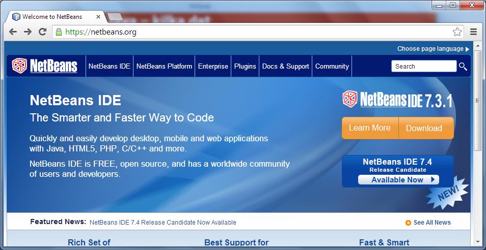
Task: Open the Choose page language dropdown
Action: coord(434,49)
